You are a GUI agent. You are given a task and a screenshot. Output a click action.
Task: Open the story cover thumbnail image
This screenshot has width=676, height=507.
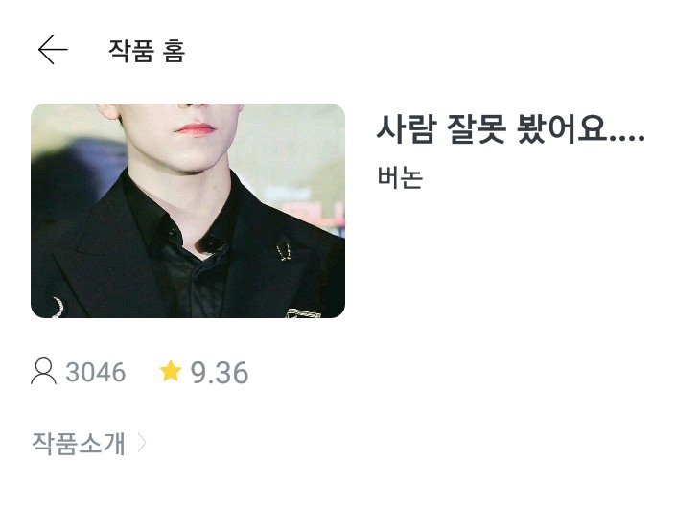(x=188, y=211)
